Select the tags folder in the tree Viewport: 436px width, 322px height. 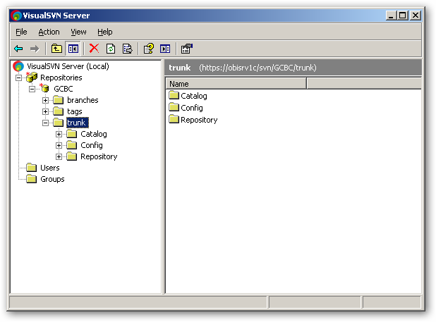pyautogui.click(x=75, y=111)
